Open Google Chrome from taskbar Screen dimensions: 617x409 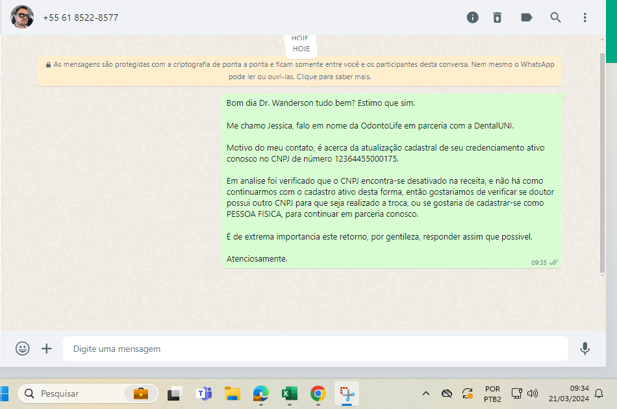[318, 393]
